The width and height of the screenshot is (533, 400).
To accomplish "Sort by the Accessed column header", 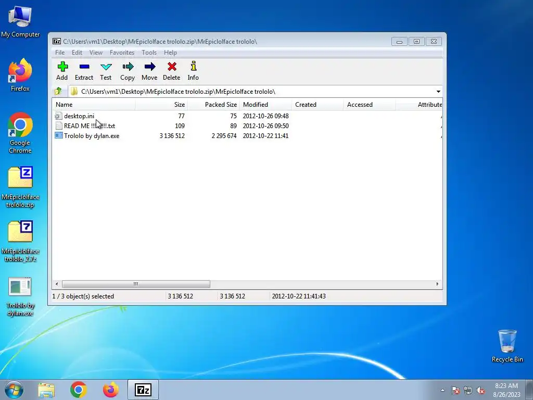I will (x=370, y=104).
